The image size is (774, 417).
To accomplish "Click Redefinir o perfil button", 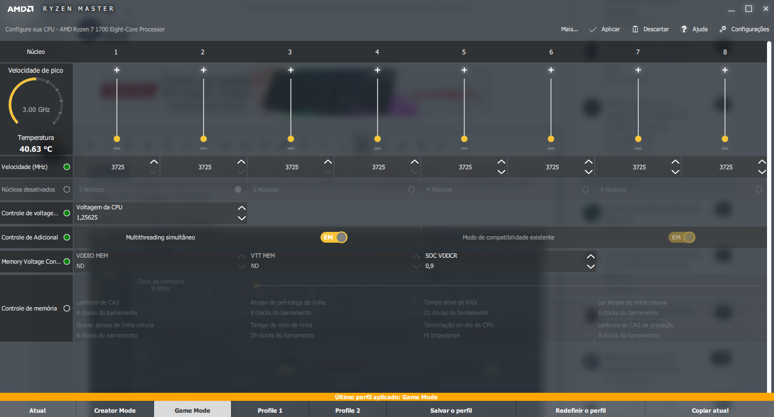I will tap(581, 410).
